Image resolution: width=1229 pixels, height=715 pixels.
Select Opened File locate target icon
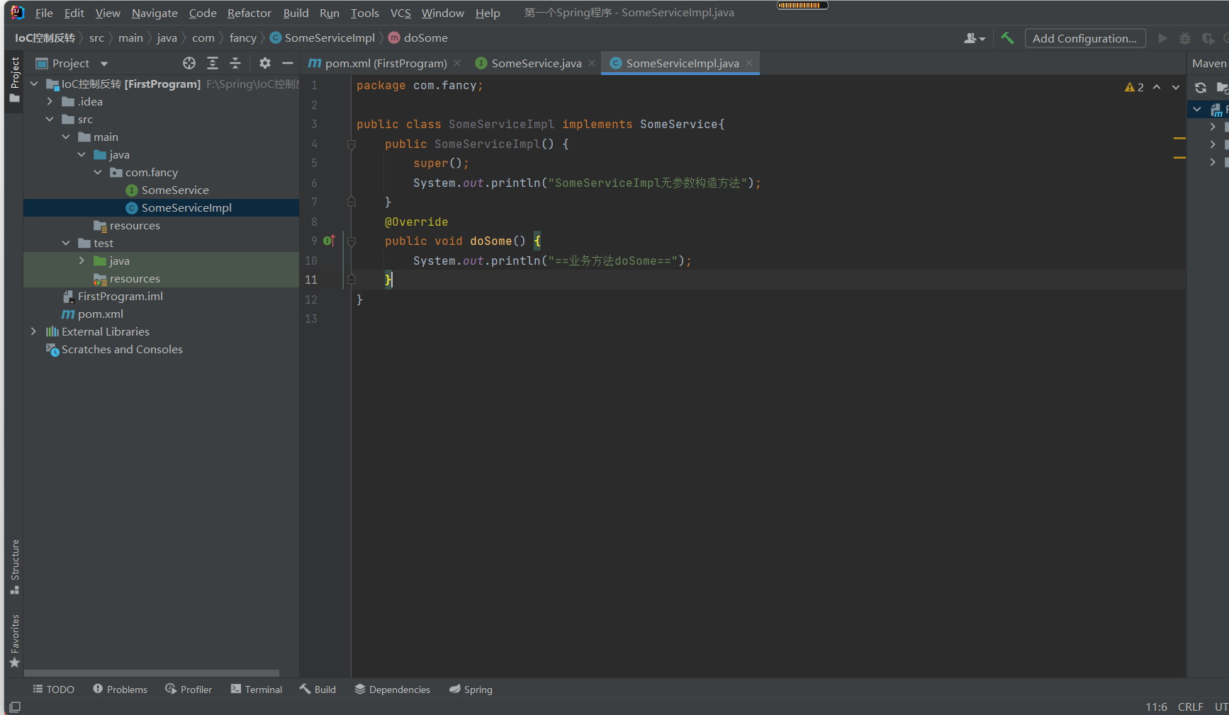[x=189, y=63]
